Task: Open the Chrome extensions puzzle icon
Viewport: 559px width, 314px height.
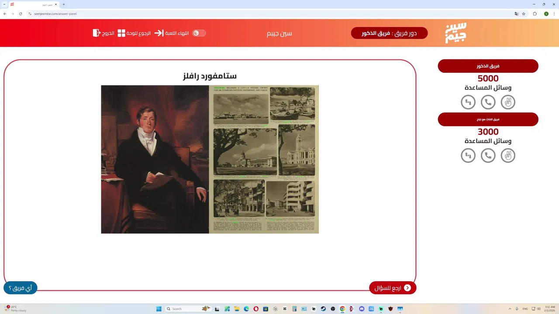Action: tap(535, 14)
